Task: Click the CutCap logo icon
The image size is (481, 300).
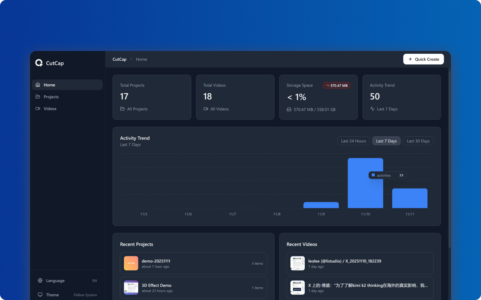Action: tap(39, 63)
